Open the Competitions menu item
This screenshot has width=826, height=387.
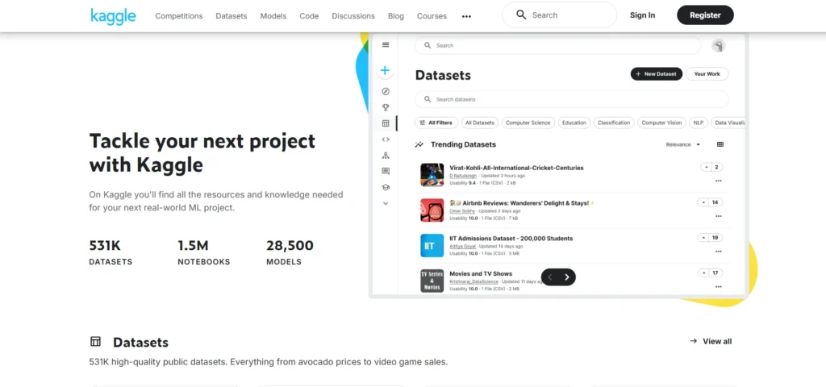(179, 16)
